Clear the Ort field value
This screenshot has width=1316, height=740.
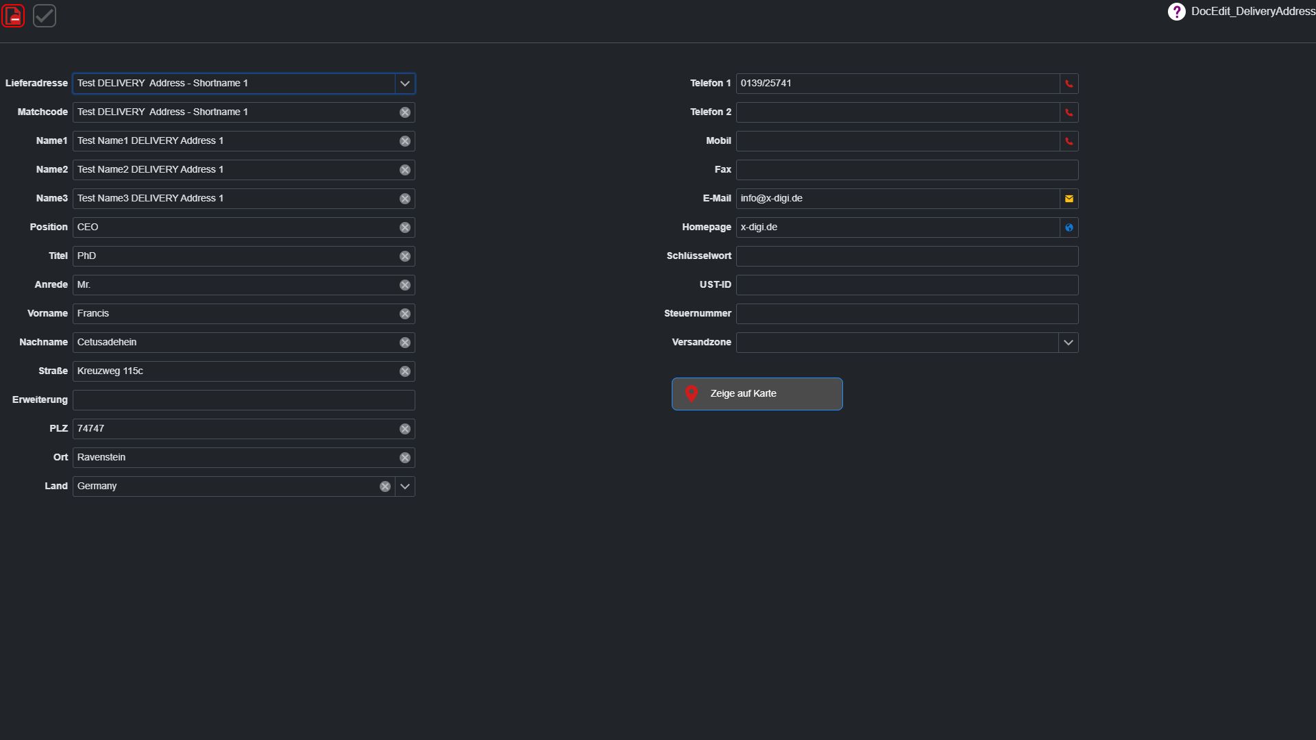coord(405,458)
